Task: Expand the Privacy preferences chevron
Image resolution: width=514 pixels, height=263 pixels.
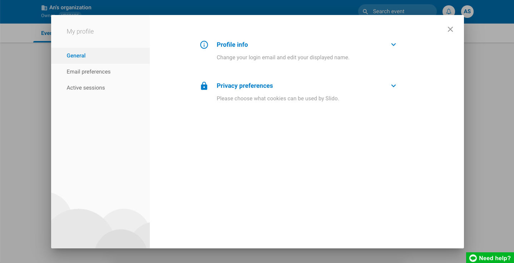Action: coord(394,86)
